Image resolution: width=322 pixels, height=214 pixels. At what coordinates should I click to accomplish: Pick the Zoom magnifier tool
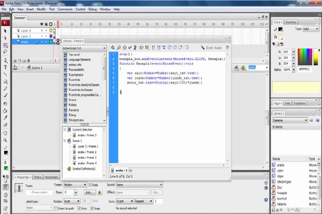pos(5,140)
